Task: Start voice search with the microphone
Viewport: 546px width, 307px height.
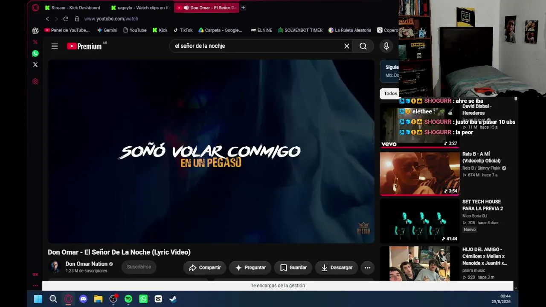Action: tap(386, 46)
